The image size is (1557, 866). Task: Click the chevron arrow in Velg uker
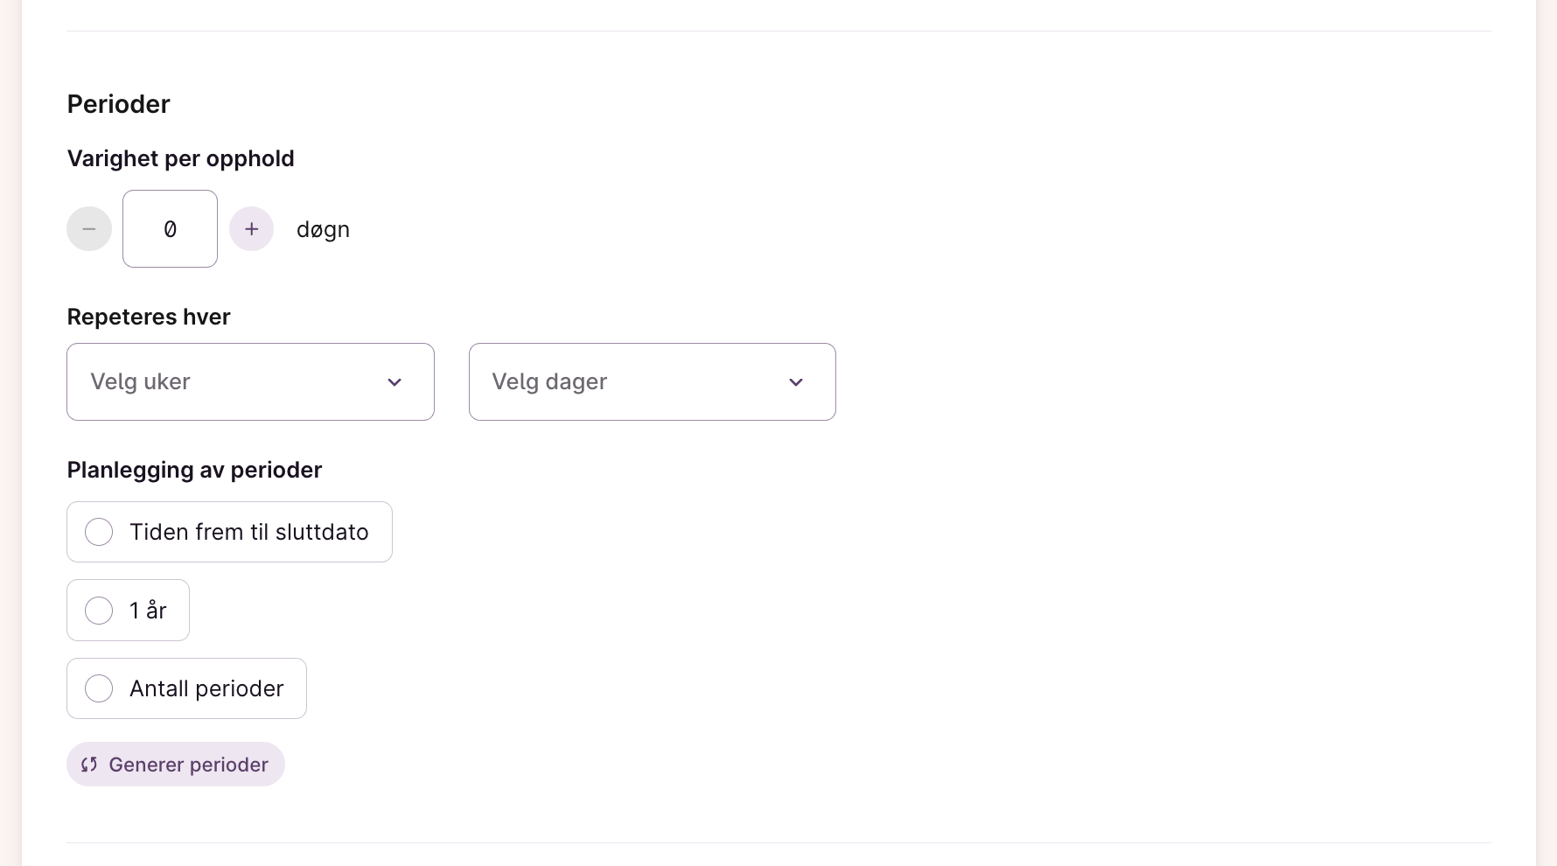[x=394, y=382]
